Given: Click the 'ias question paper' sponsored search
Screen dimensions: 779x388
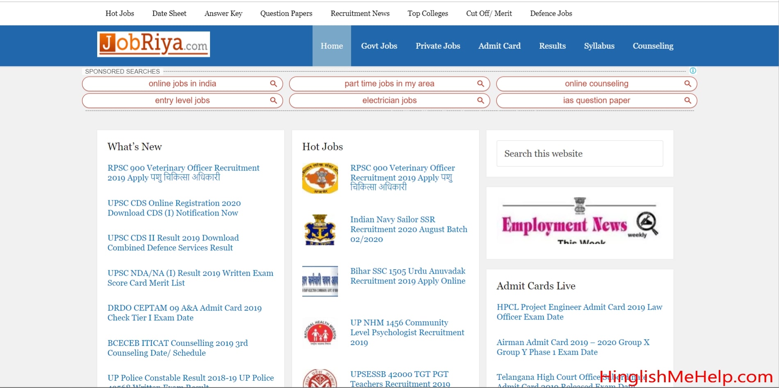Looking at the screenshot, I should tap(596, 100).
